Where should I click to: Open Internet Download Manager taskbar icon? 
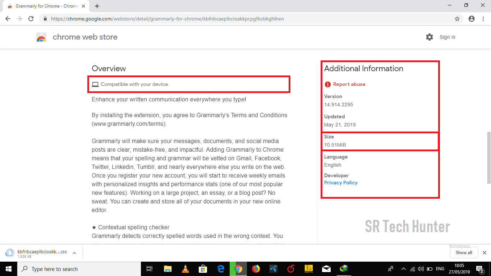tap(344, 269)
